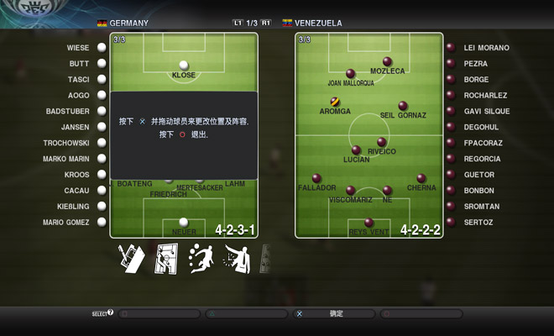
Task: Select KLOSE's marker on Germany pitch
Action: click(184, 66)
